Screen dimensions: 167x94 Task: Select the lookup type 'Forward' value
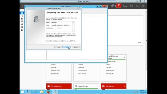pyautogui.click(x=59, y=28)
